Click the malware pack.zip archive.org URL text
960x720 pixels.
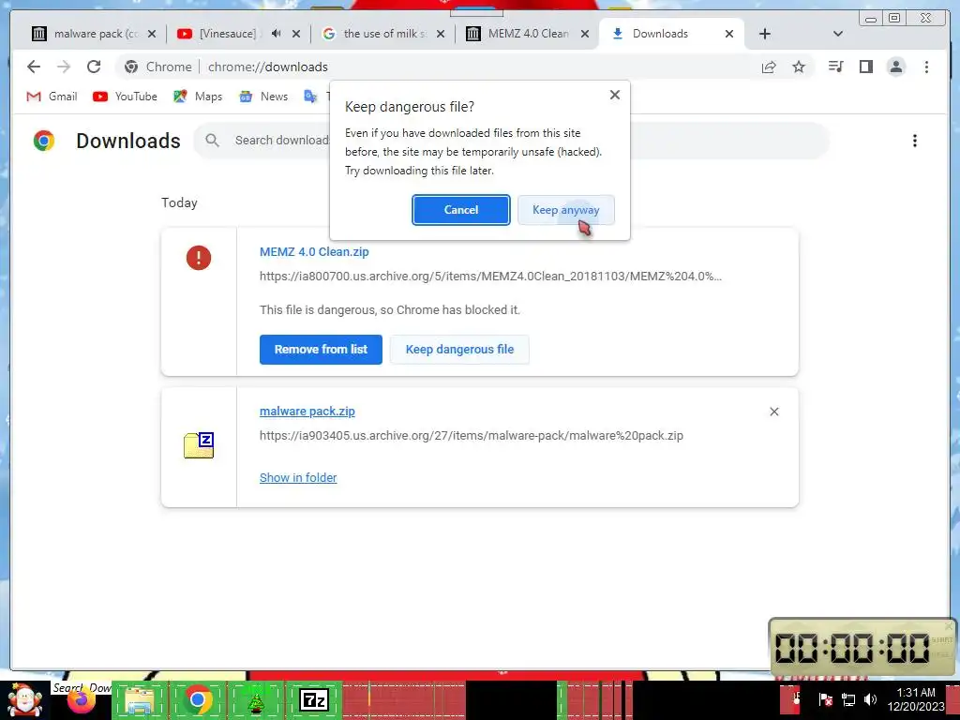pos(472,436)
